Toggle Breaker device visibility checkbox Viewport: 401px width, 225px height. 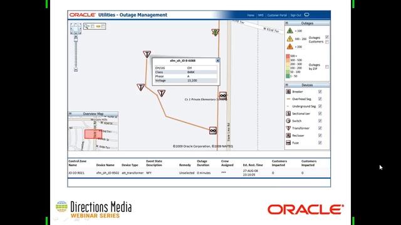[320, 92]
